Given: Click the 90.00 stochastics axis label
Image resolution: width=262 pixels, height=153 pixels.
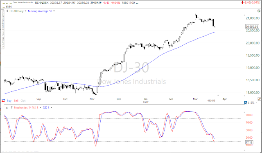Looking at the screenshot, I should pos(249,115).
